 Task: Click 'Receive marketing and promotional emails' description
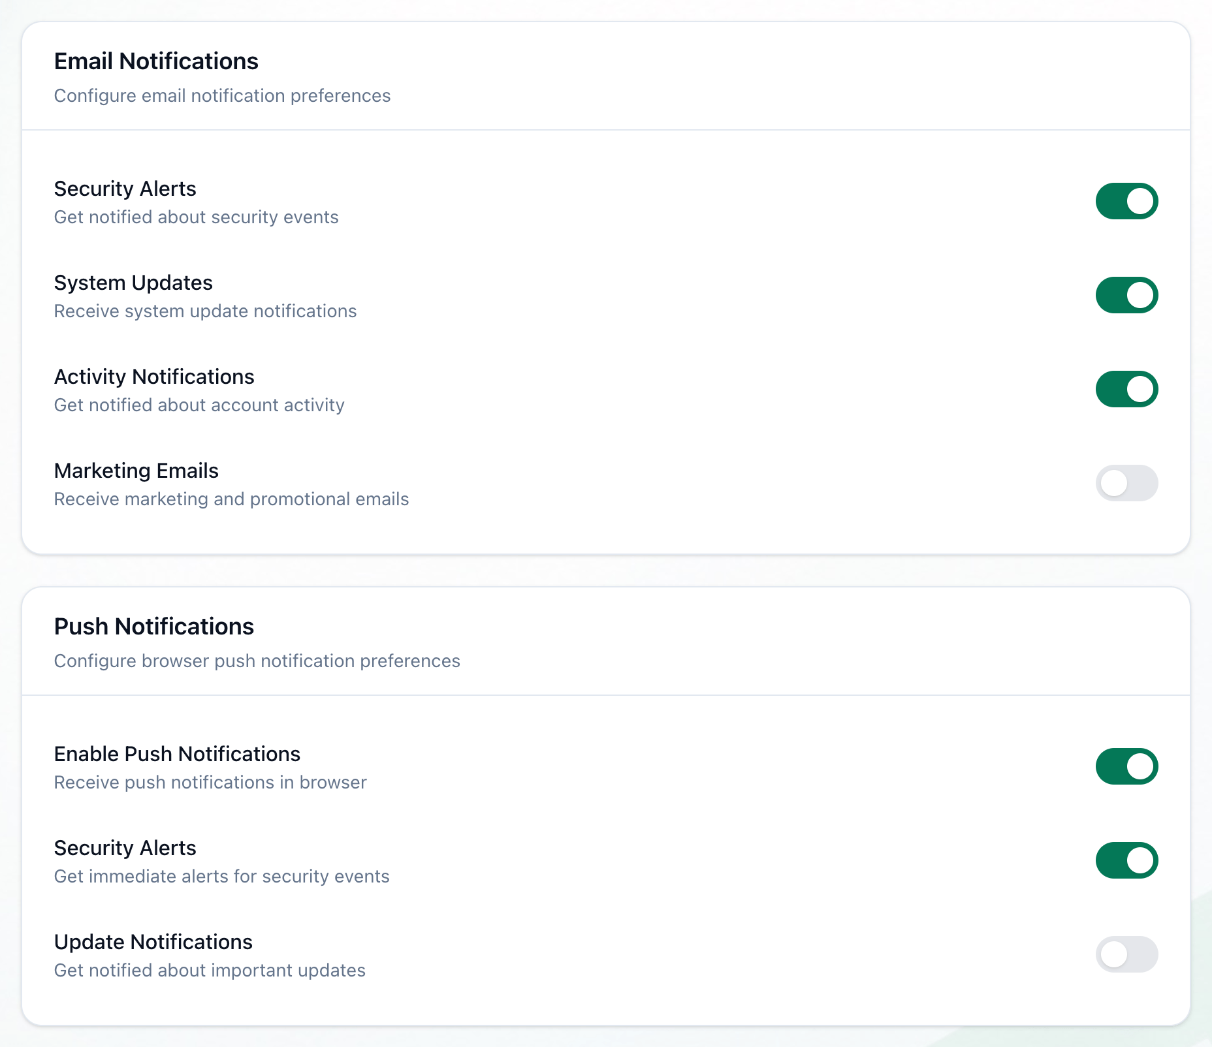[231, 499]
